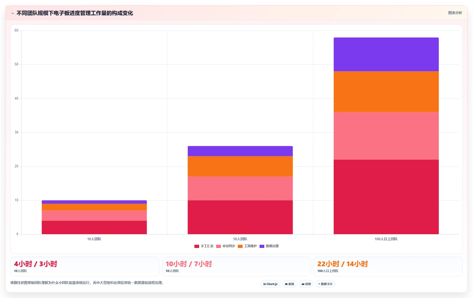Click the y-axis value 10
This screenshot has height=298, width=473.
16,200
